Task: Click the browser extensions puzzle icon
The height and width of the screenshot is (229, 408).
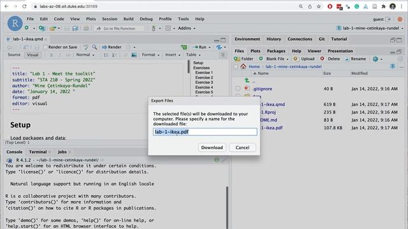Action: tap(384, 6)
